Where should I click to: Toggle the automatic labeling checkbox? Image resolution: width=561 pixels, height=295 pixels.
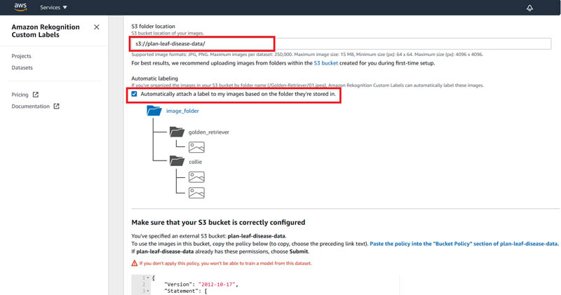(x=134, y=94)
